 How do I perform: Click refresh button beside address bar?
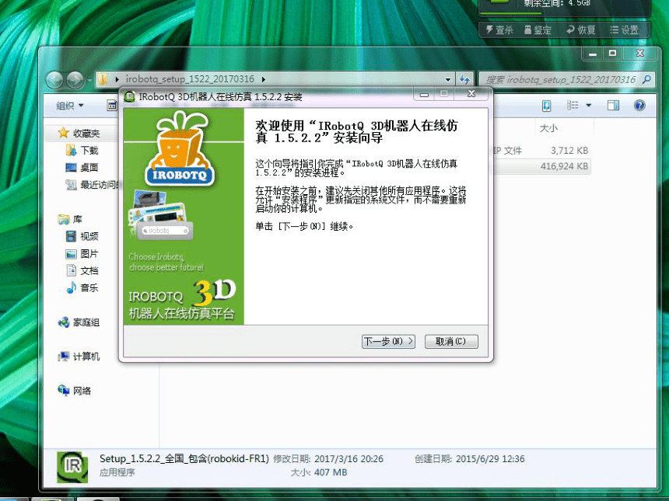[464, 79]
